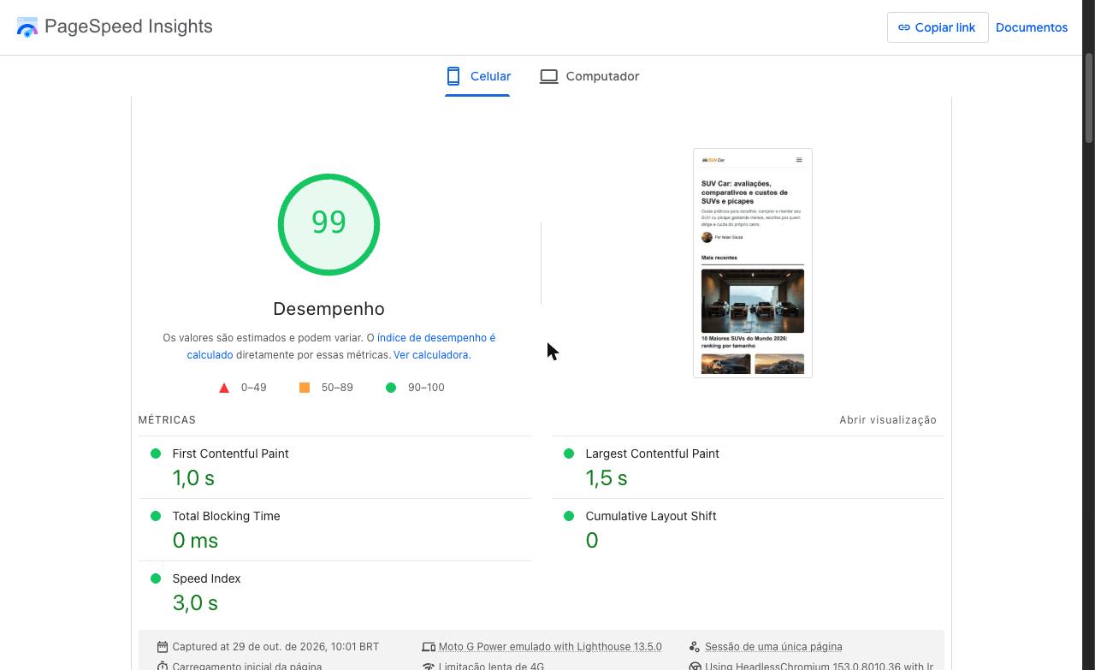This screenshot has width=1095, height=670.
Task: Click green dot beside First Contentful Paint
Action: coord(156,454)
